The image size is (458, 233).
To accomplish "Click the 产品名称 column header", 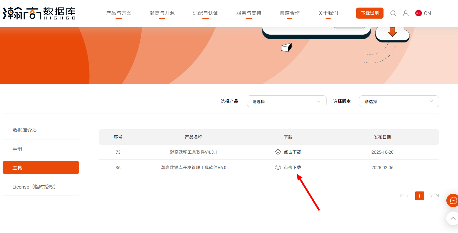I will pyautogui.click(x=194, y=137).
